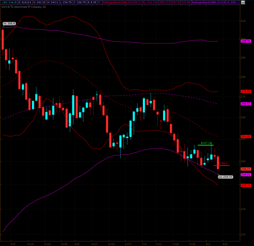Click the 7/25 date on time axis
Screen dimensions: 254x246
point(192,244)
